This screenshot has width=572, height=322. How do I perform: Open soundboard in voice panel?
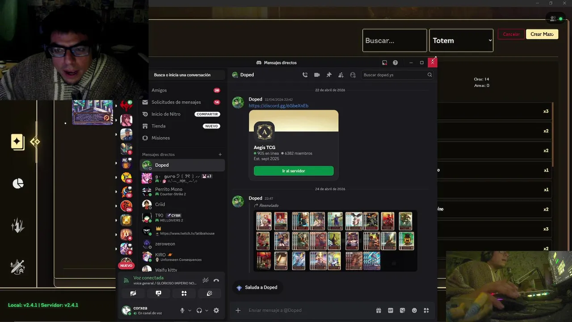[209, 293]
